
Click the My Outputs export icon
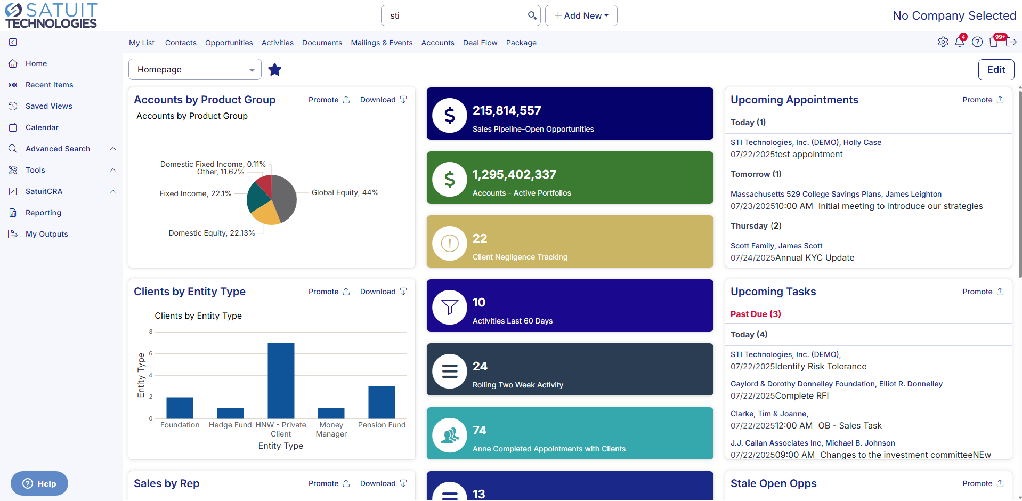pyautogui.click(x=13, y=234)
